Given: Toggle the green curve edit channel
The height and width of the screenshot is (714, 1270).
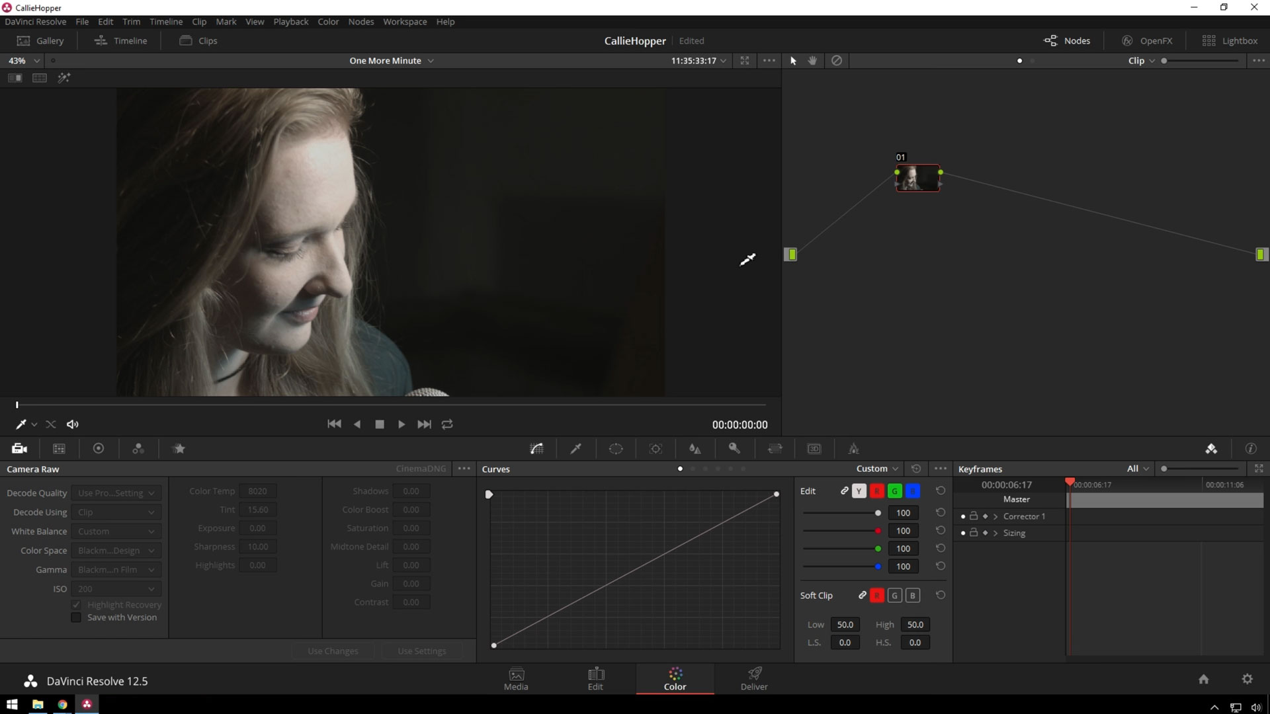Looking at the screenshot, I should tap(895, 491).
